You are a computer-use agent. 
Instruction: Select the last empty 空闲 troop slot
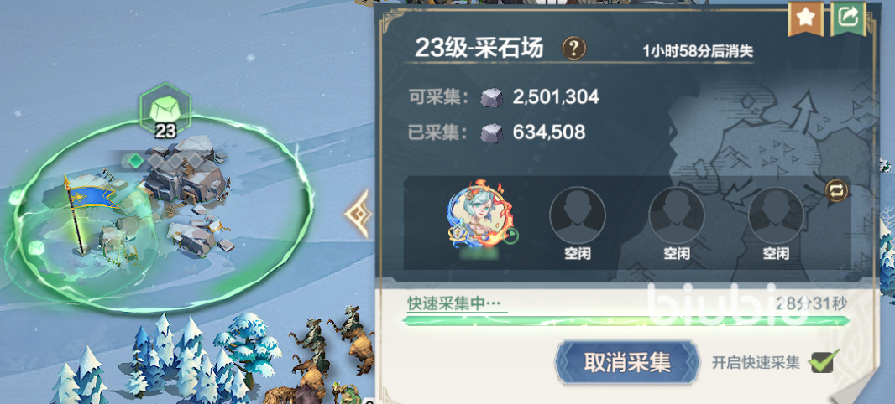(x=776, y=224)
